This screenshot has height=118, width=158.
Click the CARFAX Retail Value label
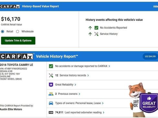point(11,25)
